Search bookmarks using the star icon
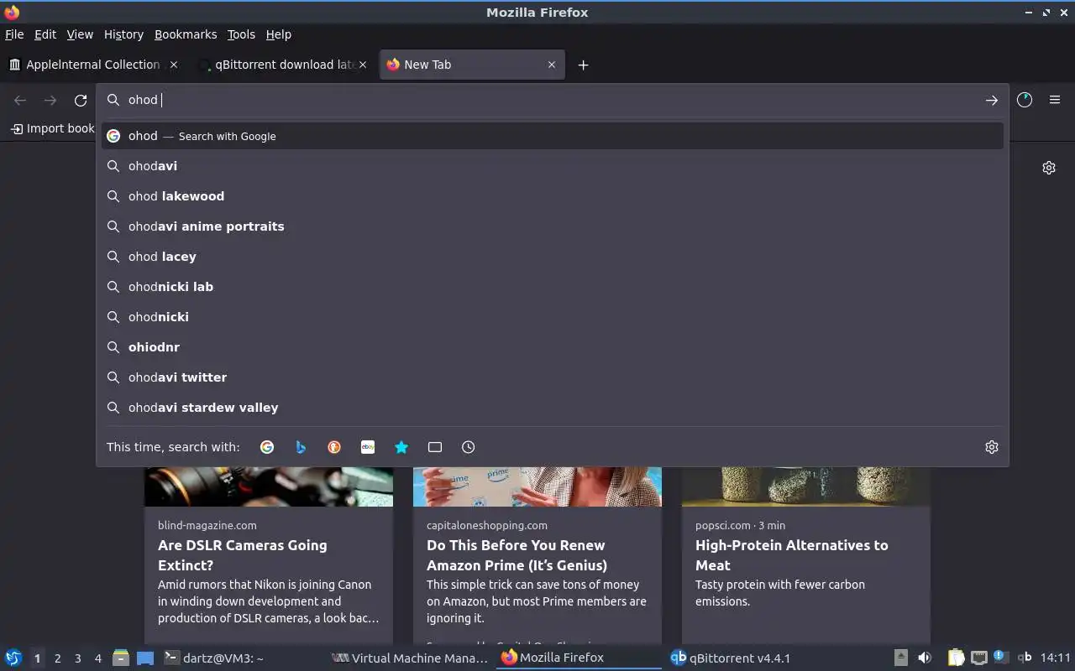 401,447
